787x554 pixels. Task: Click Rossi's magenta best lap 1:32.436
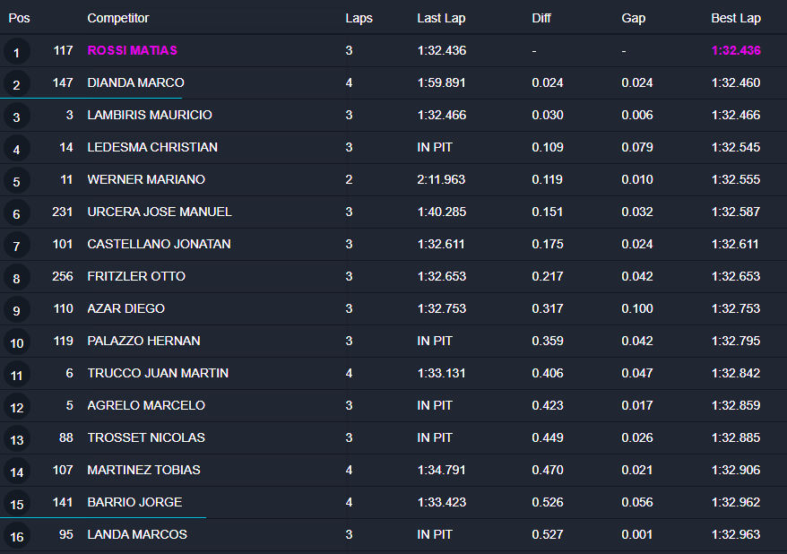pos(736,50)
